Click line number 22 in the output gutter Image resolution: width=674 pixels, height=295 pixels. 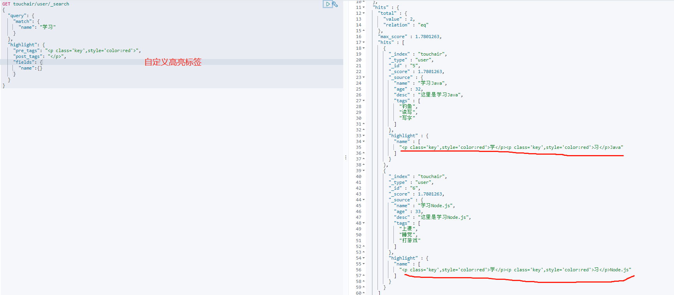[x=358, y=72]
